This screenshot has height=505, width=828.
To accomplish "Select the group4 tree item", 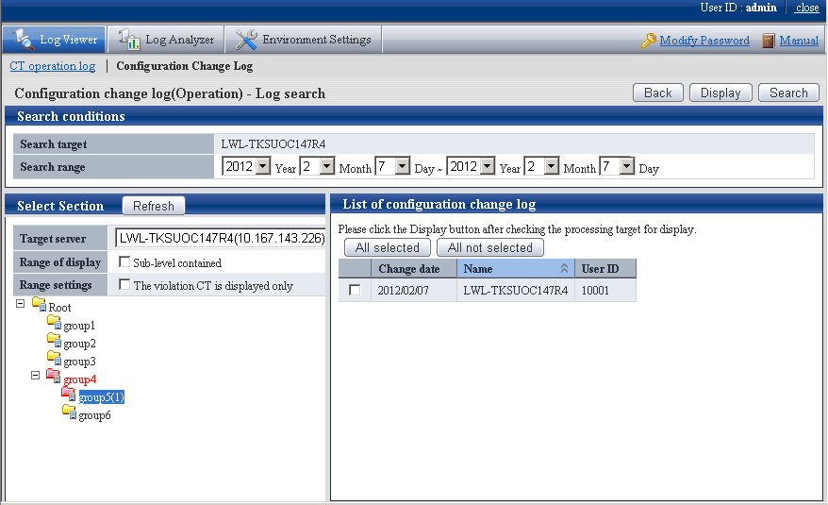I will coord(80,379).
